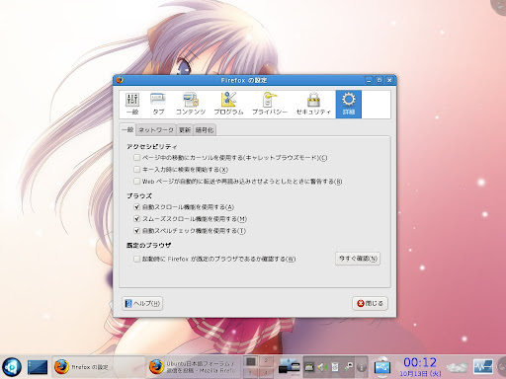The height and width of the screenshot is (379, 506).
Task: Click the Firefox logo in the dialog title bar
Action: (x=120, y=80)
